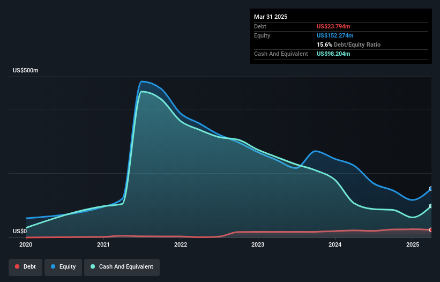Click the Mar 31 2025 tooltip date

click(x=271, y=17)
